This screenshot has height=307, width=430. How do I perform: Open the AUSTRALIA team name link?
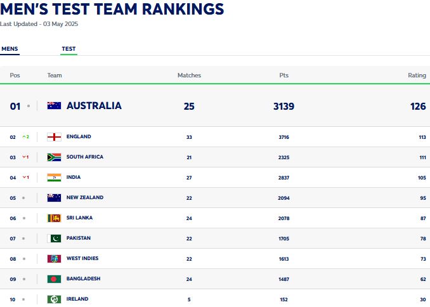[x=94, y=106]
